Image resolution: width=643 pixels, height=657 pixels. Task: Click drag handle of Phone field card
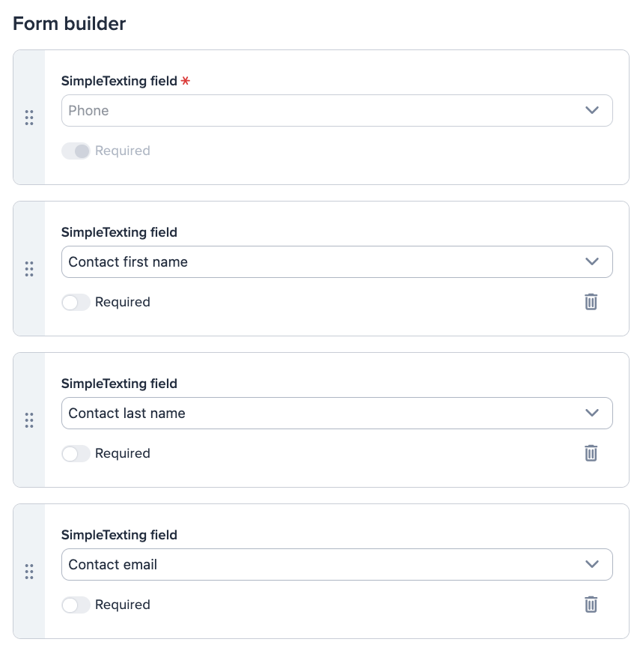[29, 118]
